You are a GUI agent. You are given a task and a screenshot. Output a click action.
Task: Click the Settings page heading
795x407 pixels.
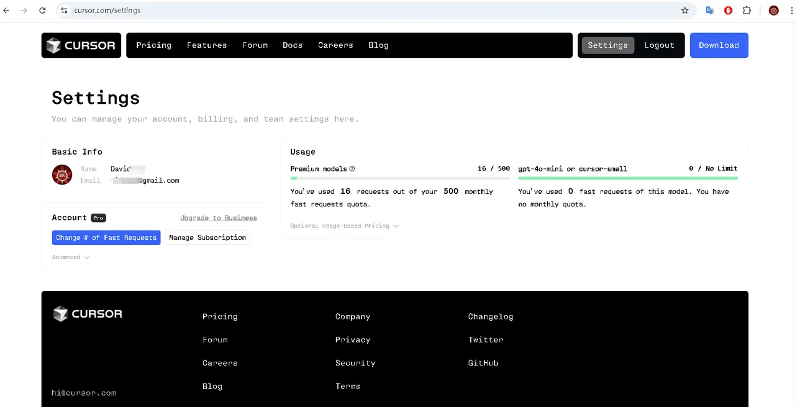coord(96,98)
